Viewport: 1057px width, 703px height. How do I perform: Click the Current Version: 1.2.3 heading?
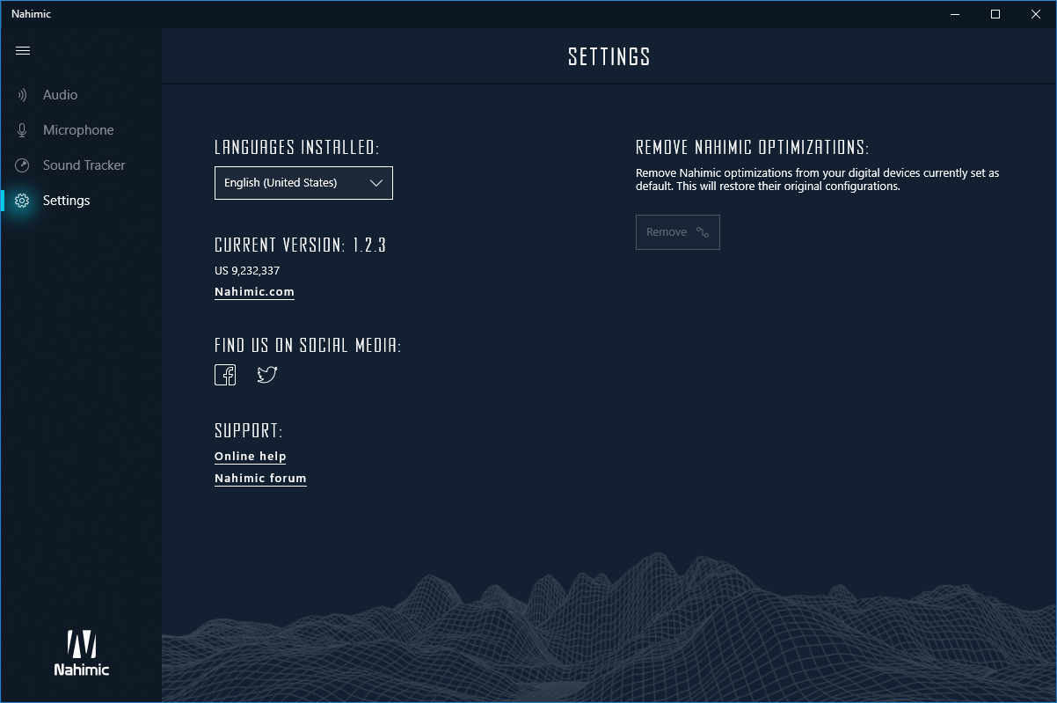[300, 245]
